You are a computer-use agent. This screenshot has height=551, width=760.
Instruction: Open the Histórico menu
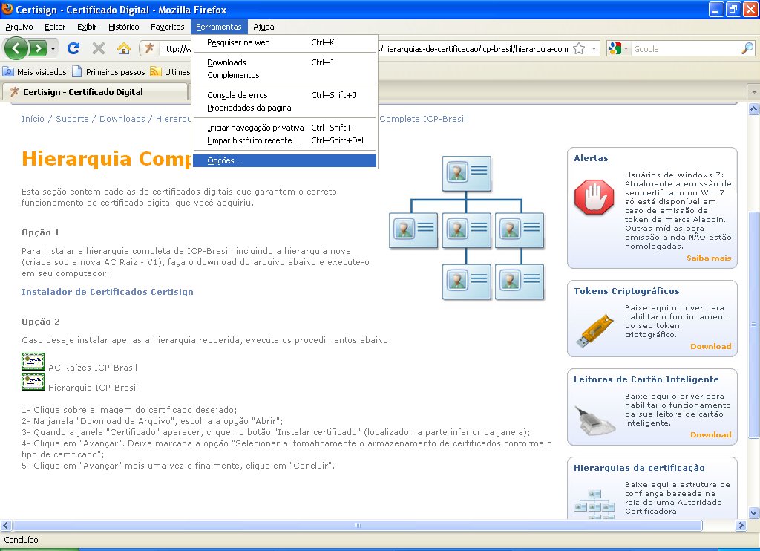point(124,27)
